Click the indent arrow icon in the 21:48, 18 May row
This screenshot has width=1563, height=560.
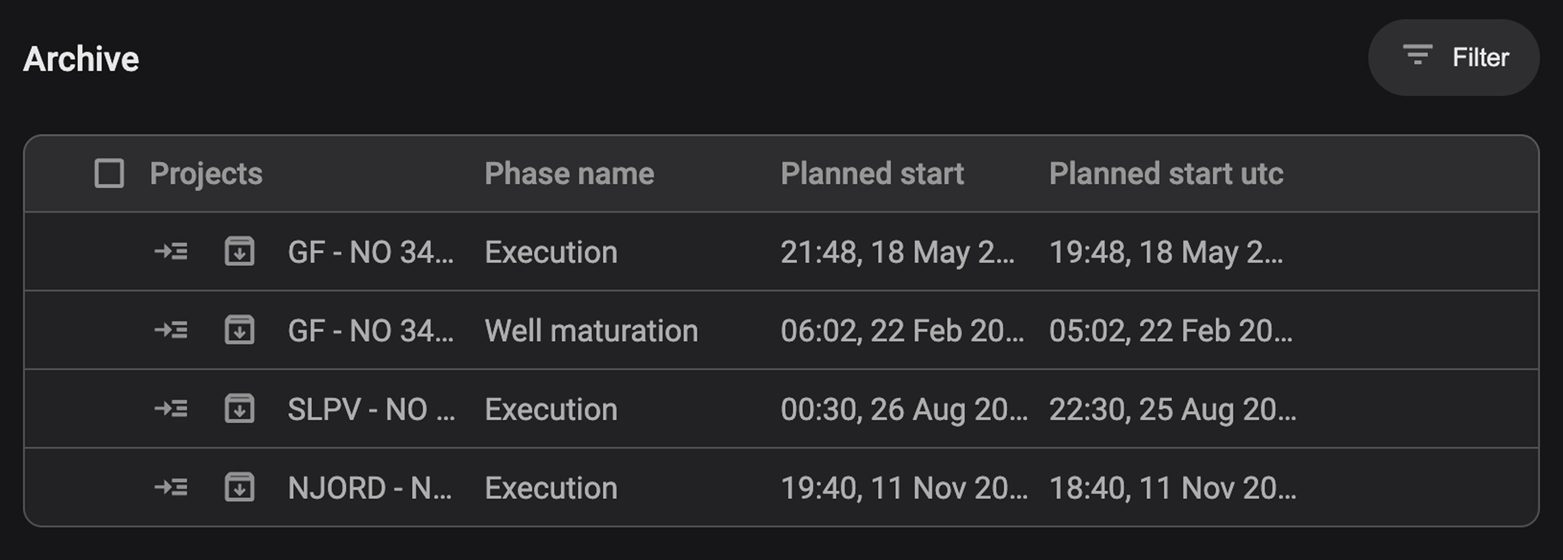[171, 251]
